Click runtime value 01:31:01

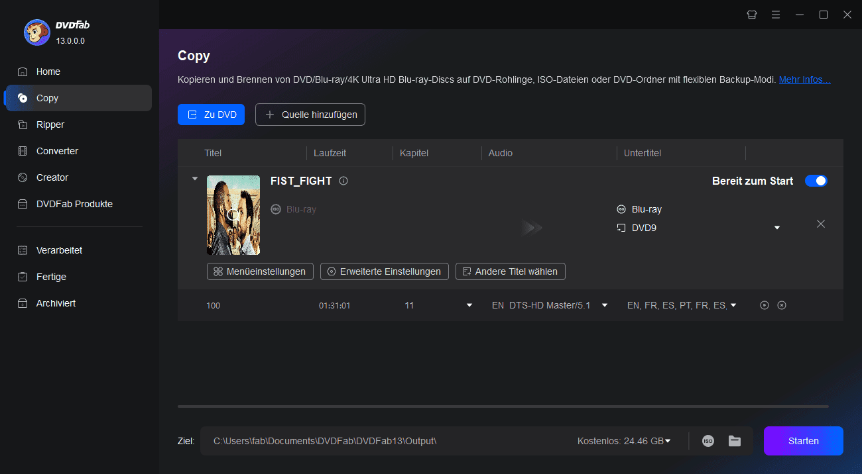point(335,305)
